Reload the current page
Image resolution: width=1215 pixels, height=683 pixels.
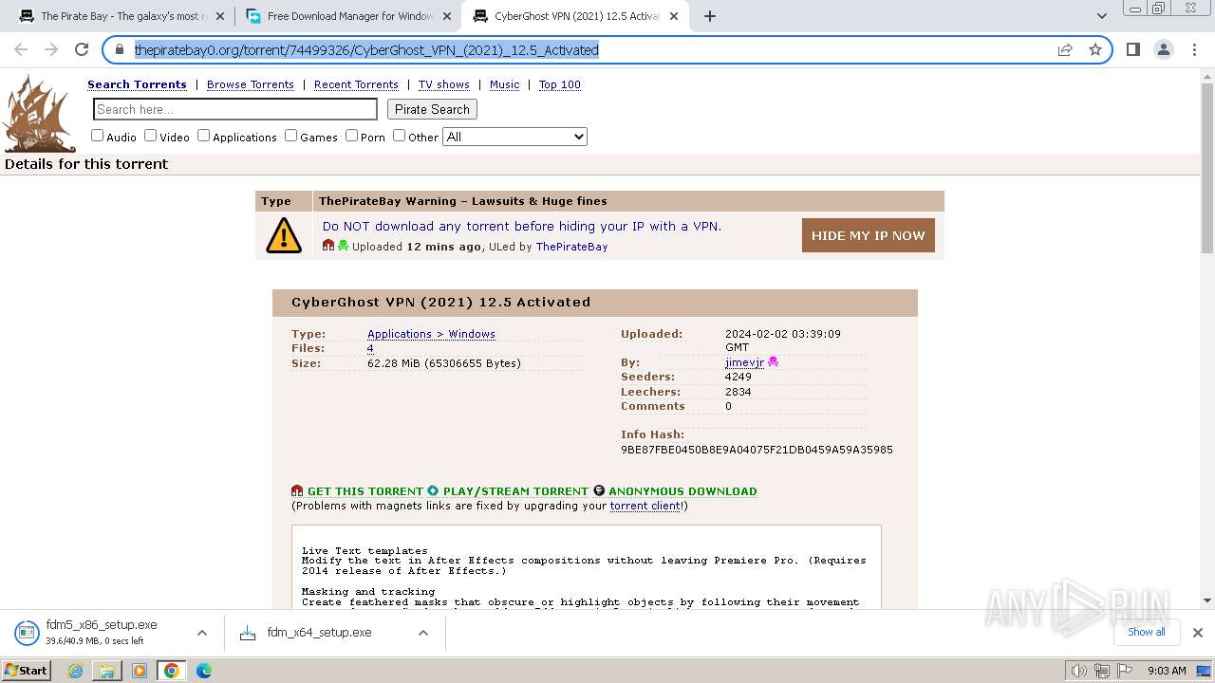pyautogui.click(x=82, y=49)
